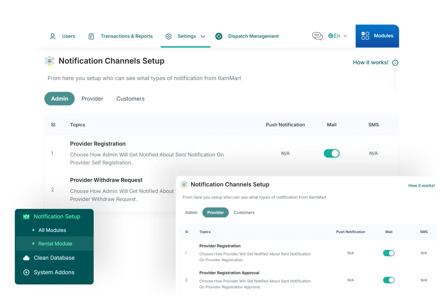Click the Users profile icon
437x295 pixels.
pos(53,36)
